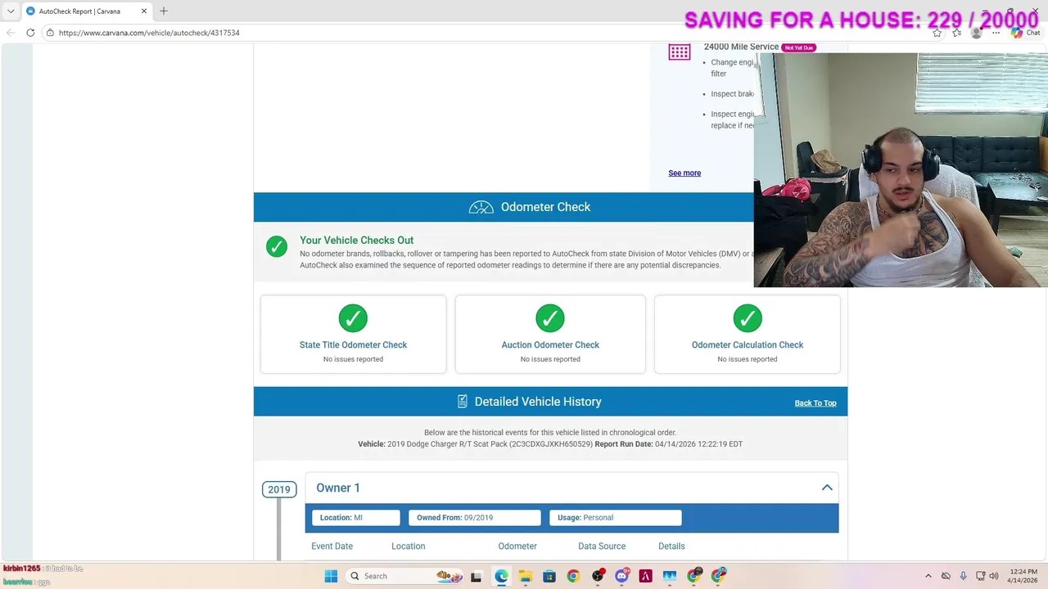Open the browser profile avatar
This screenshot has width=1048, height=589.
click(976, 33)
